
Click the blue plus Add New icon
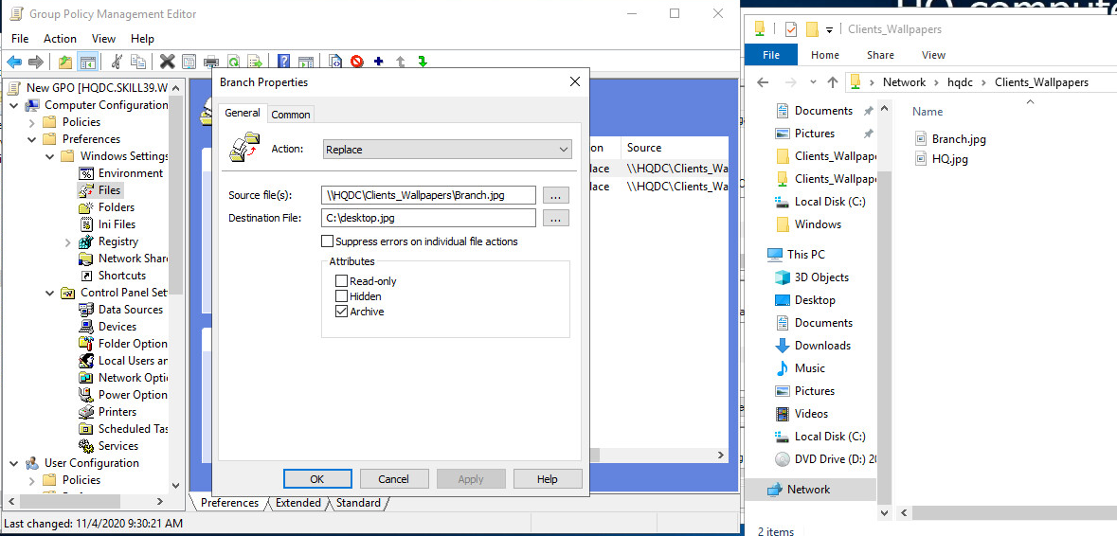pos(378,62)
